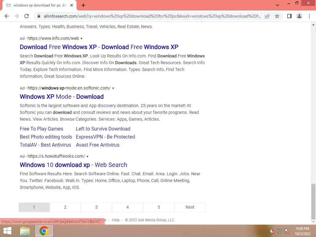Open a new browser tab
Image resolution: width=316 pixels, height=237 pixels.
[x=83, y=6]
